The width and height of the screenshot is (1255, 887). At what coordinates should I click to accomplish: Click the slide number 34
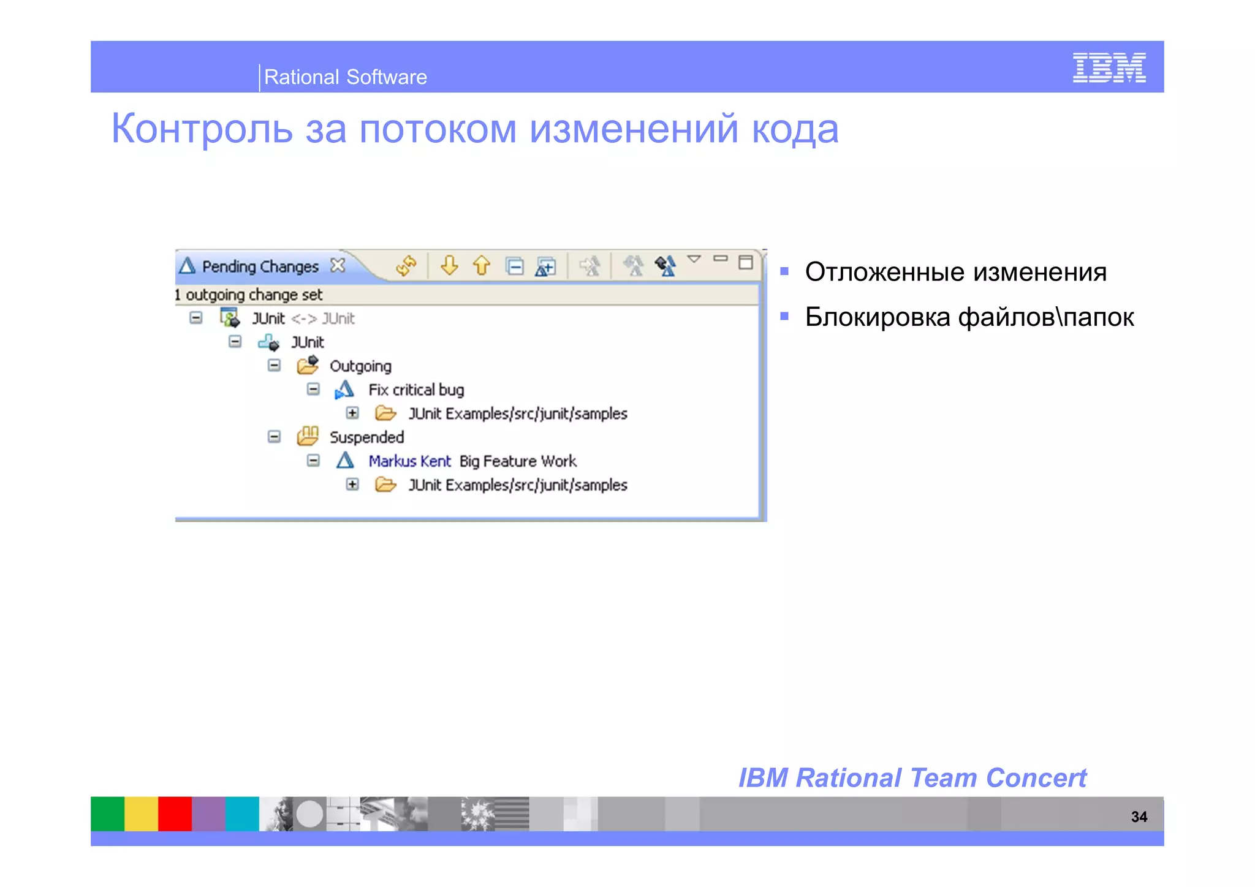tap(1139, 817)
